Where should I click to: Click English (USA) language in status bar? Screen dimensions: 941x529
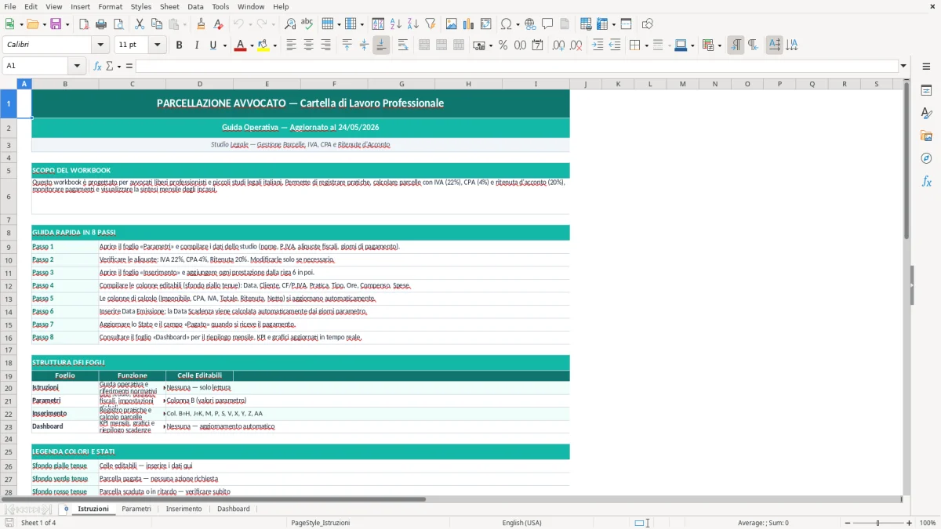tap(521, 523)
